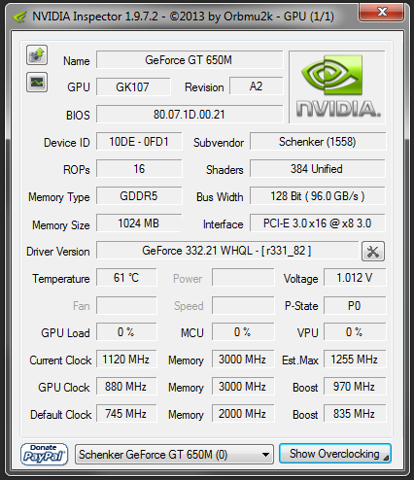Click the Bus Width field 128 Bit
The width and height of the screenshot is (414, 480).
point(318,196)
